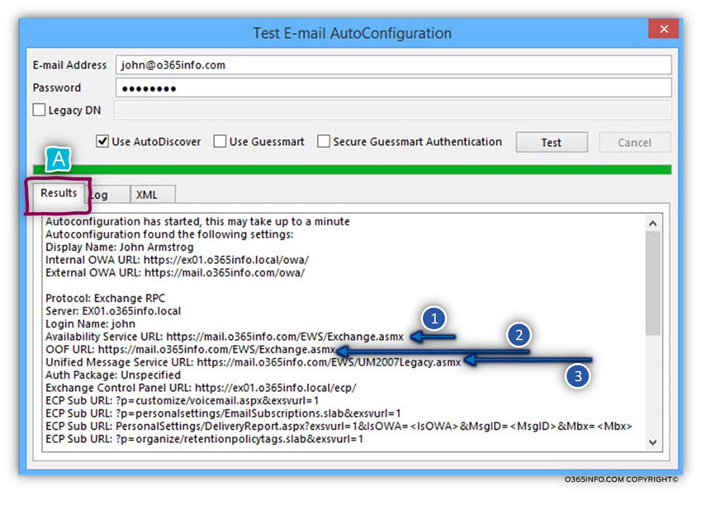Select the Unified Message Service URL line
Viewport: 702px width, 505px height.
click(254, 362)
